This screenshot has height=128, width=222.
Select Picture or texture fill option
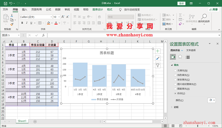(175, 84)
